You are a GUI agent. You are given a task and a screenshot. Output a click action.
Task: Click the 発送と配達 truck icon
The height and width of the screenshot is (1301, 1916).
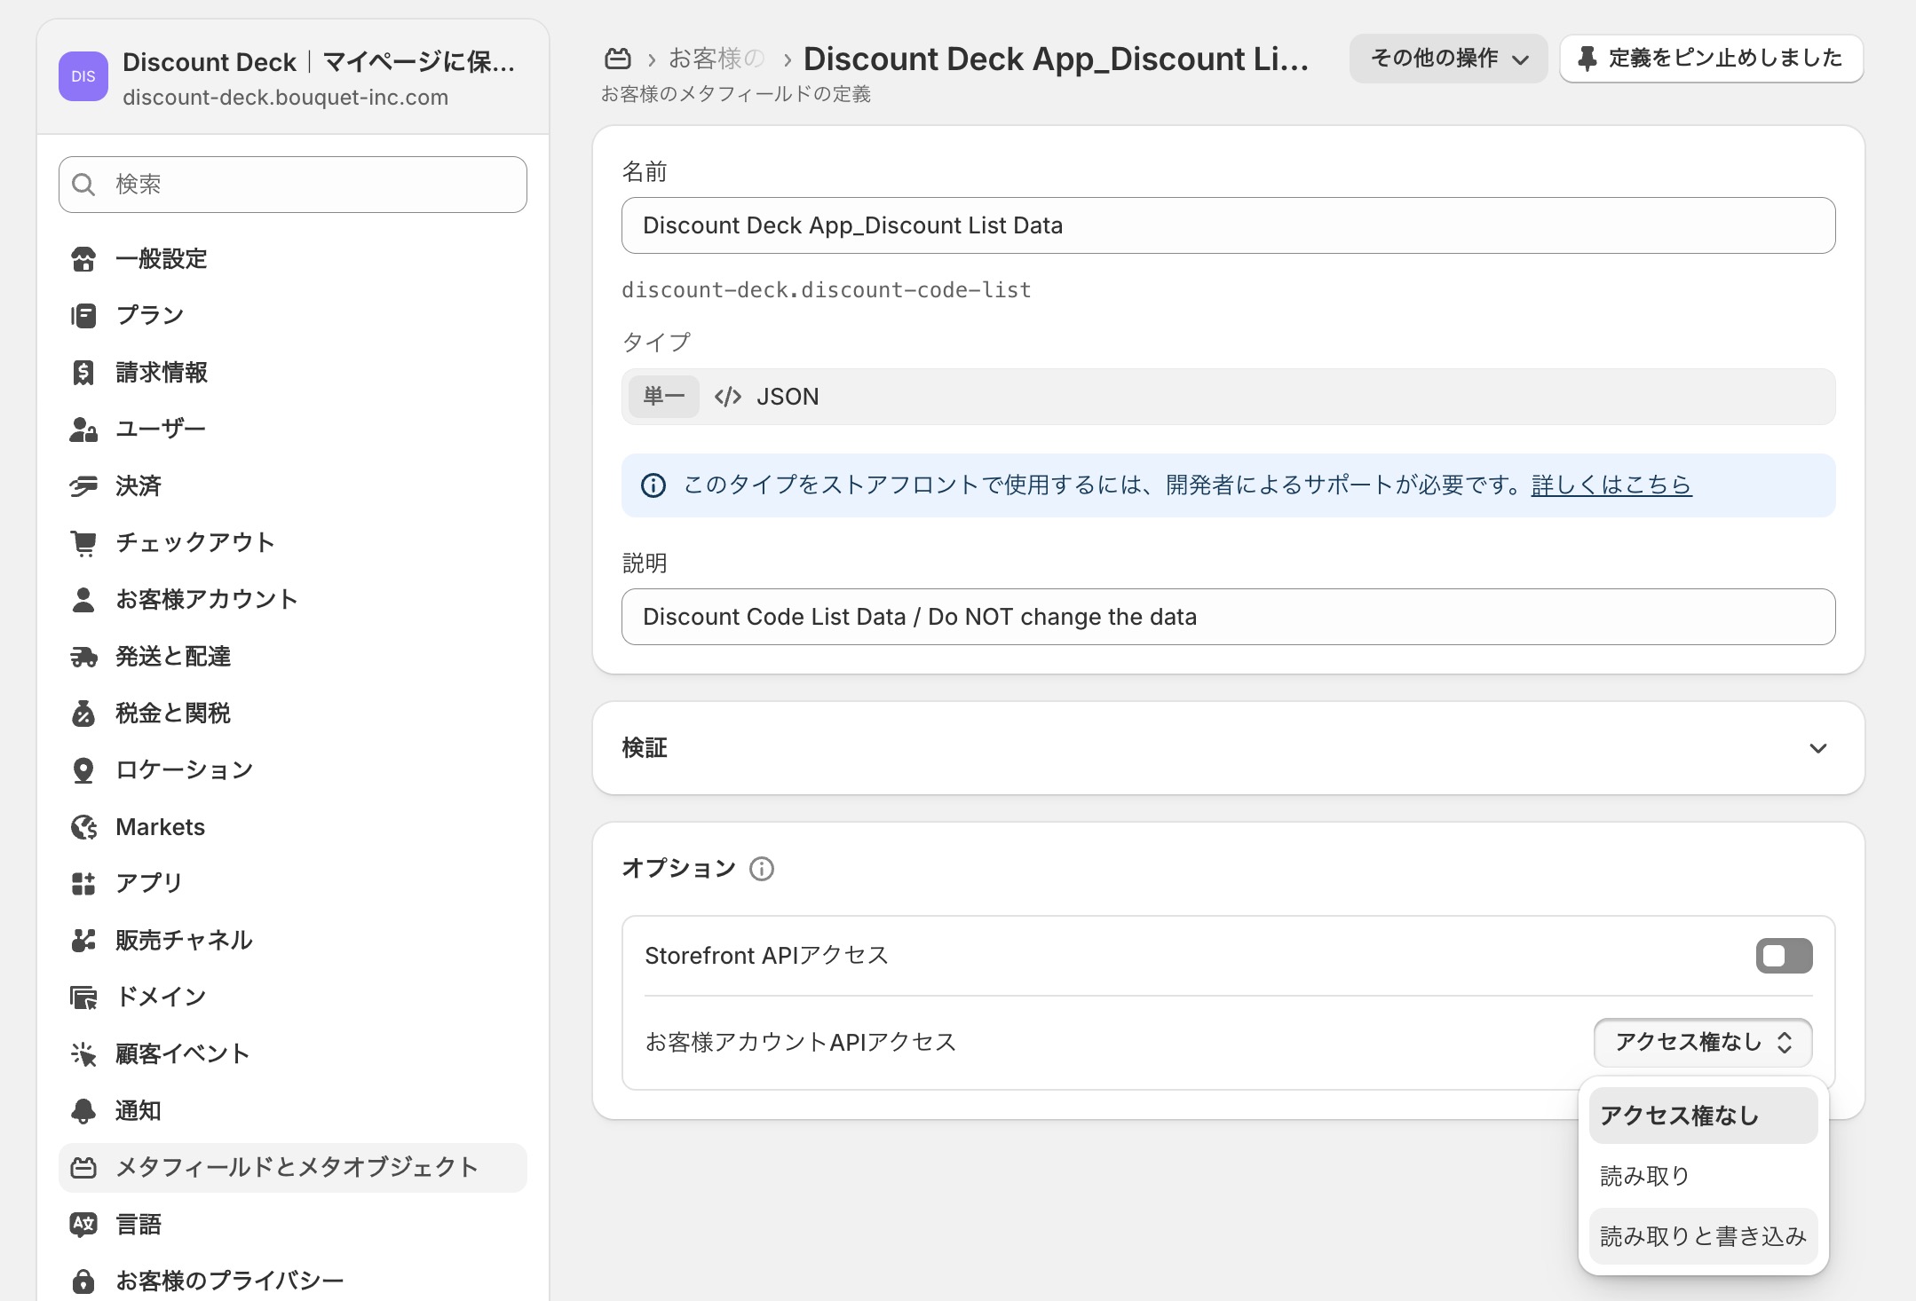(x=83, y=657)
